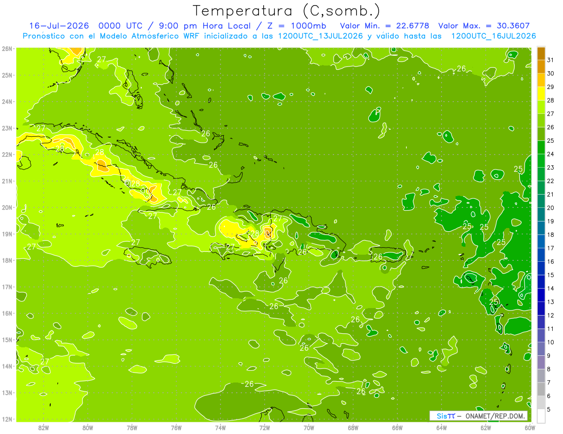Screen dimensions: 563x434
Task: Click the '26N' latitude axis label
Action: pyautogui.click(x=7, y=49)
